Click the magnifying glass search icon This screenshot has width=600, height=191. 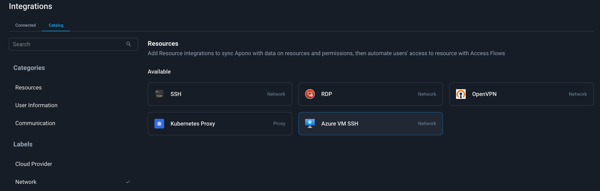click(x=129, y=44)
